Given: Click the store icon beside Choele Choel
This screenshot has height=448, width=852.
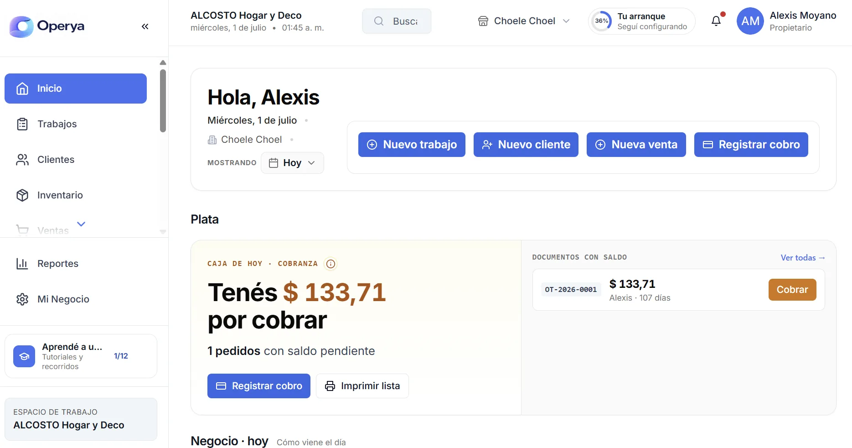Looking at the screenshot, I should (x=483, y=21).
